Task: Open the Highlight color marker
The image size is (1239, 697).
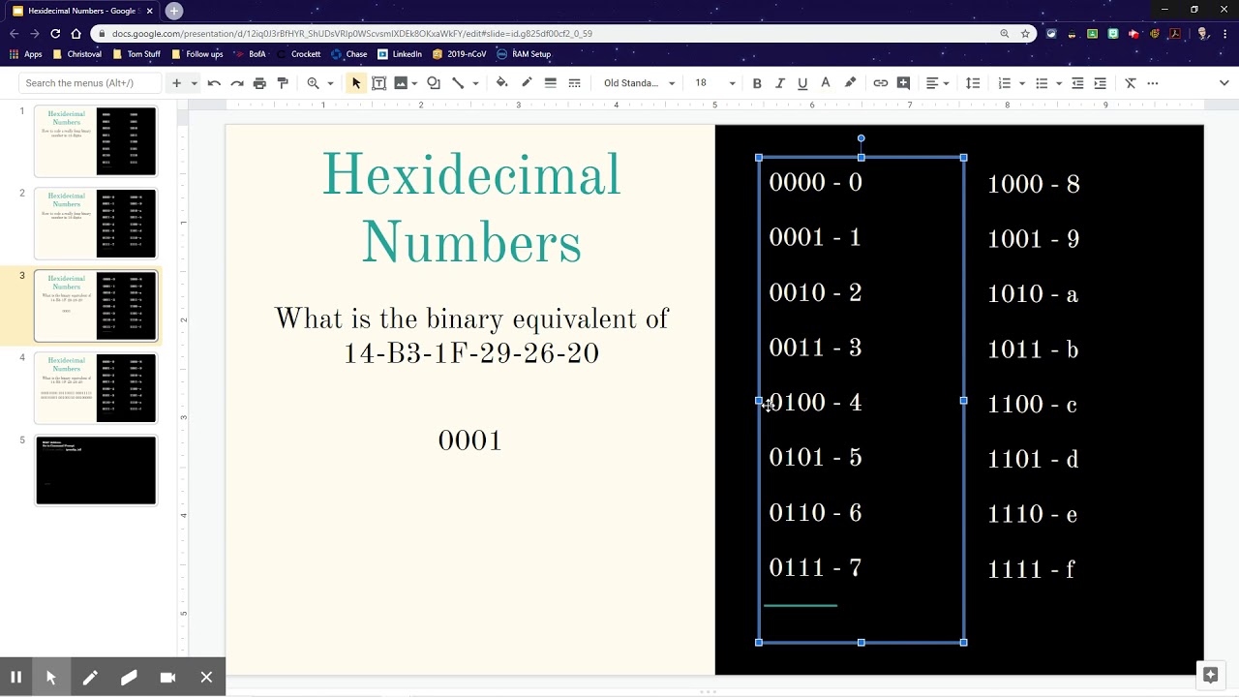Action: coord(850,83)
